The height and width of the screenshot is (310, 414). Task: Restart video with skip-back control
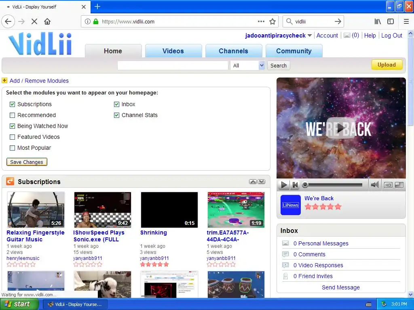(x=295, y=185)
